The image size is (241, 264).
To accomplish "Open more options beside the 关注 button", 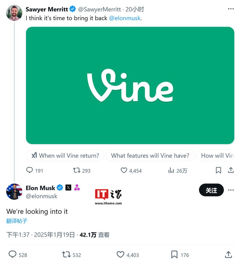I will pyautogui.click(x=231, y=190).
